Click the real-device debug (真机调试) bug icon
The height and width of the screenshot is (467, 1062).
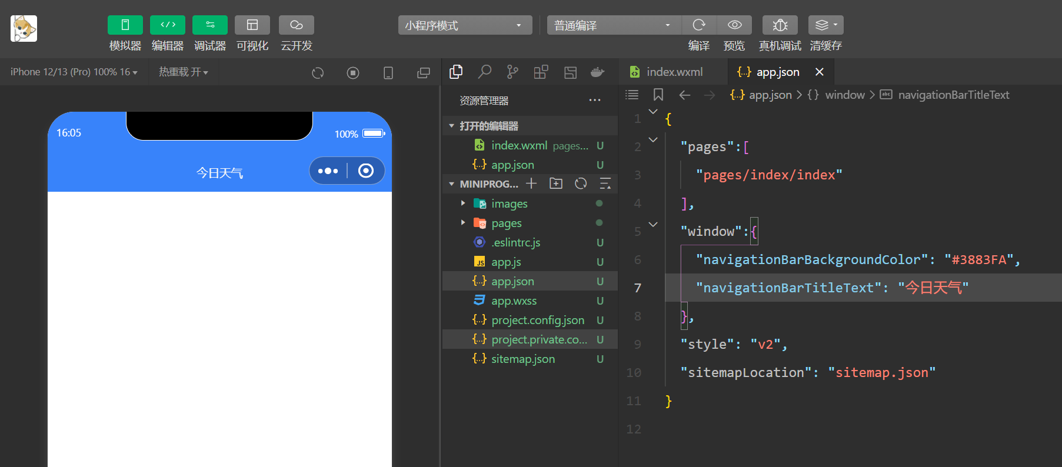pyautogui.click(x=780, y=25)
